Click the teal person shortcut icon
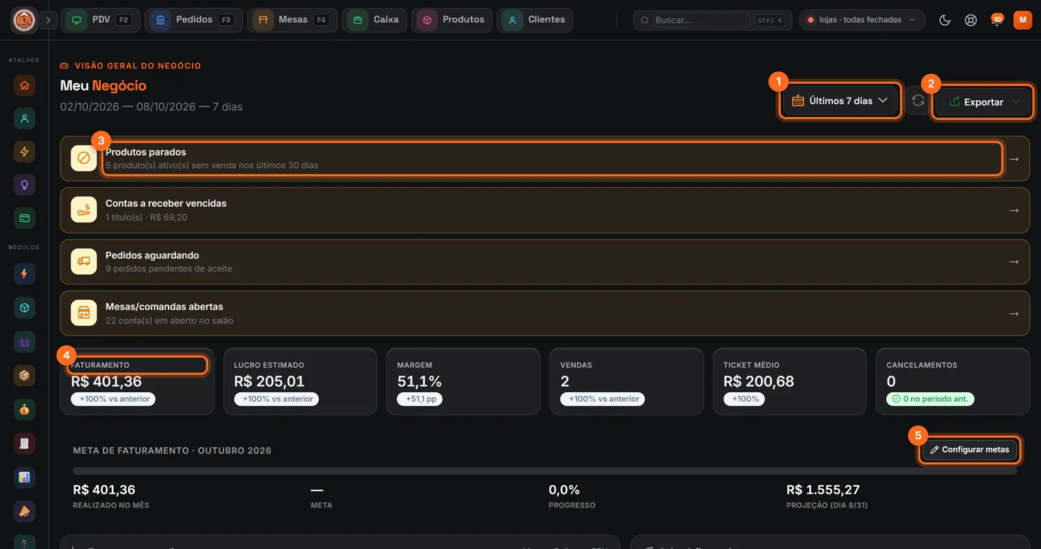 click(24, 118)
